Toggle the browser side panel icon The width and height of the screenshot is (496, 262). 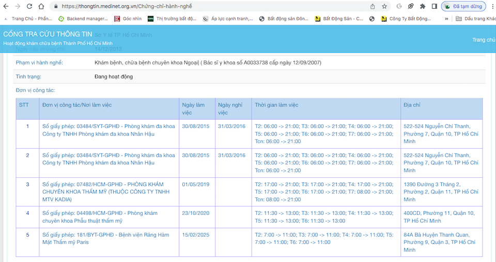(x=434, y=6)
